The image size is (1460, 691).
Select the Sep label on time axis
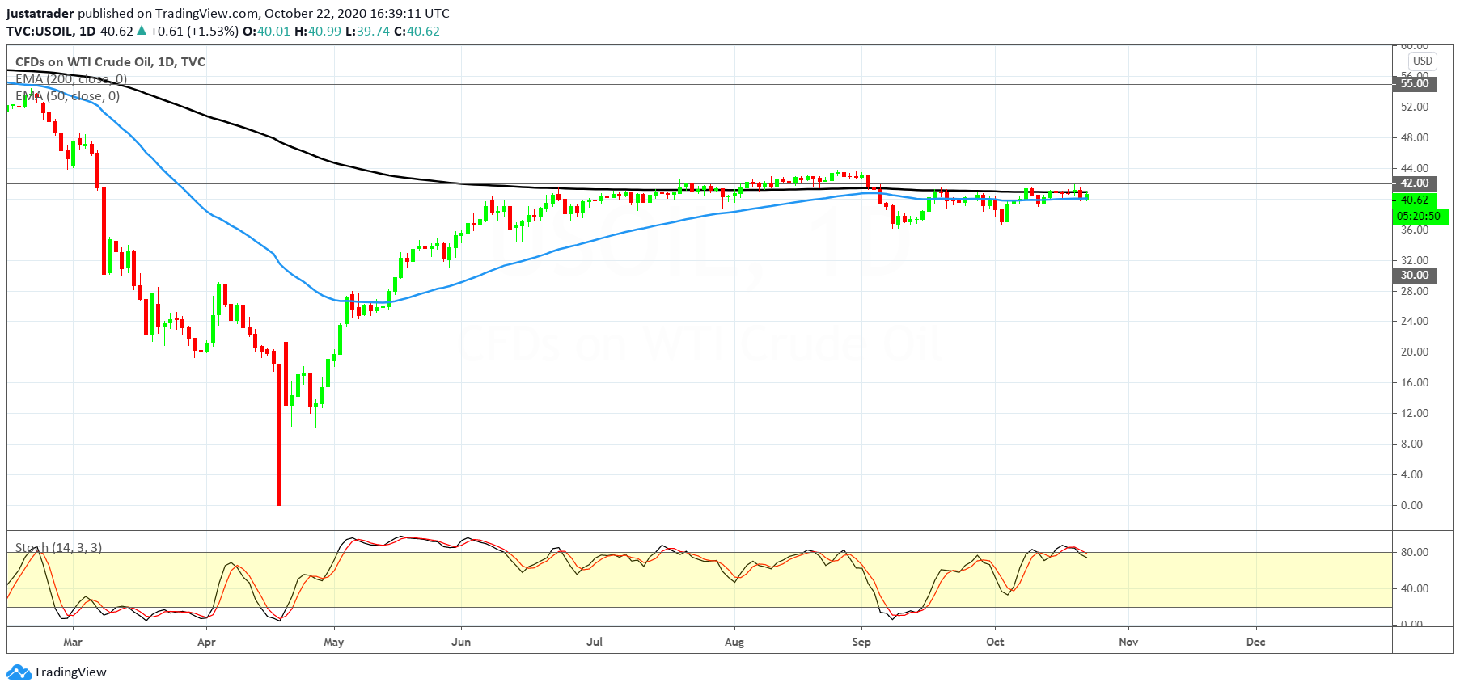coord(861,642)
